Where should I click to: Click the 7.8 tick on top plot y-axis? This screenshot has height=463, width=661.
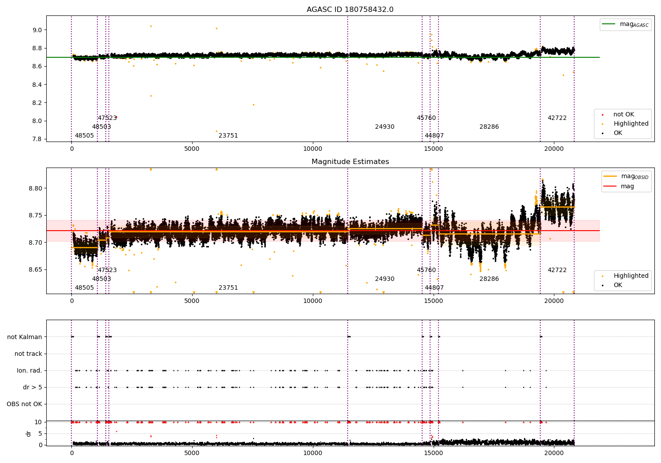(37, 139)
